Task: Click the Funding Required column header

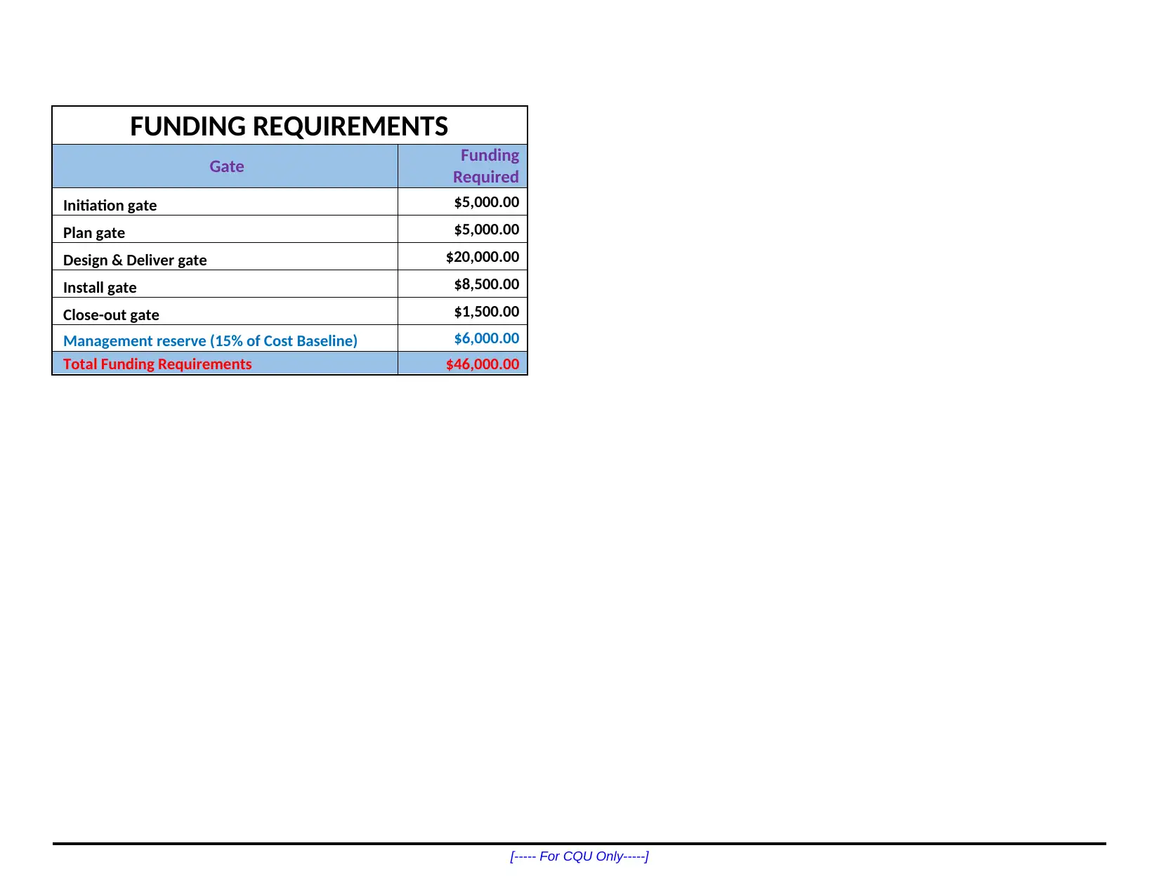Action: [x=462, y=166]
